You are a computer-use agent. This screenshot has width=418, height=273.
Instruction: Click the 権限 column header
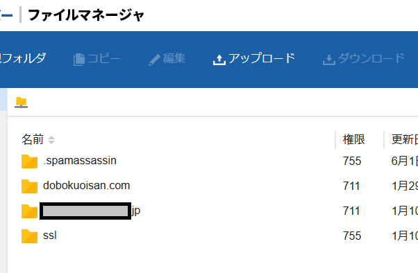(353, 139)
